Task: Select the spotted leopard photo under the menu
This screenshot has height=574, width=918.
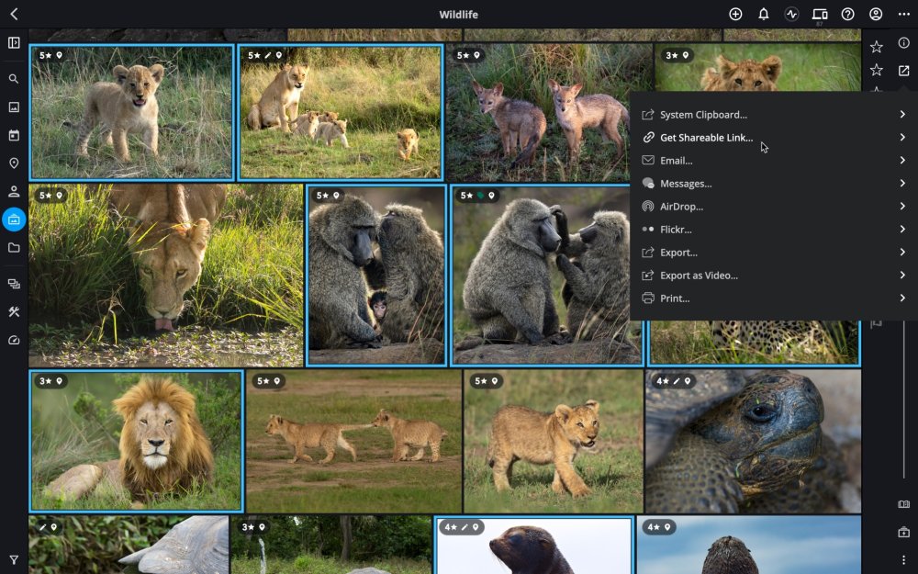Action: [x=754, y=343]
